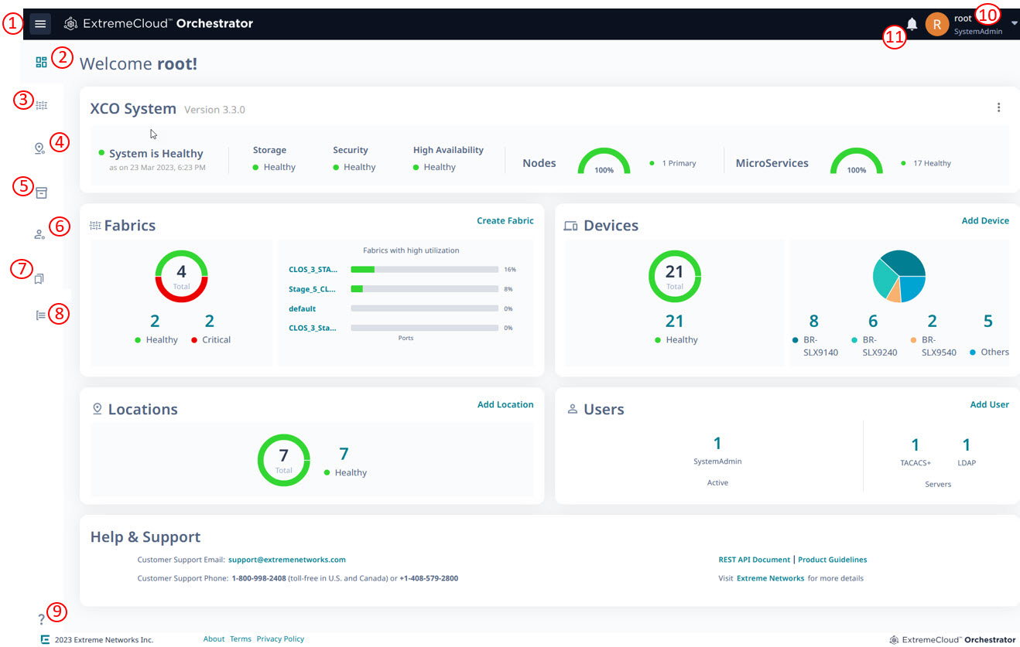Open the Locations pin icon in sidebar
The height and width of the screenshot is (647, 1020).
pyautogui.click(x=40, y=148)
